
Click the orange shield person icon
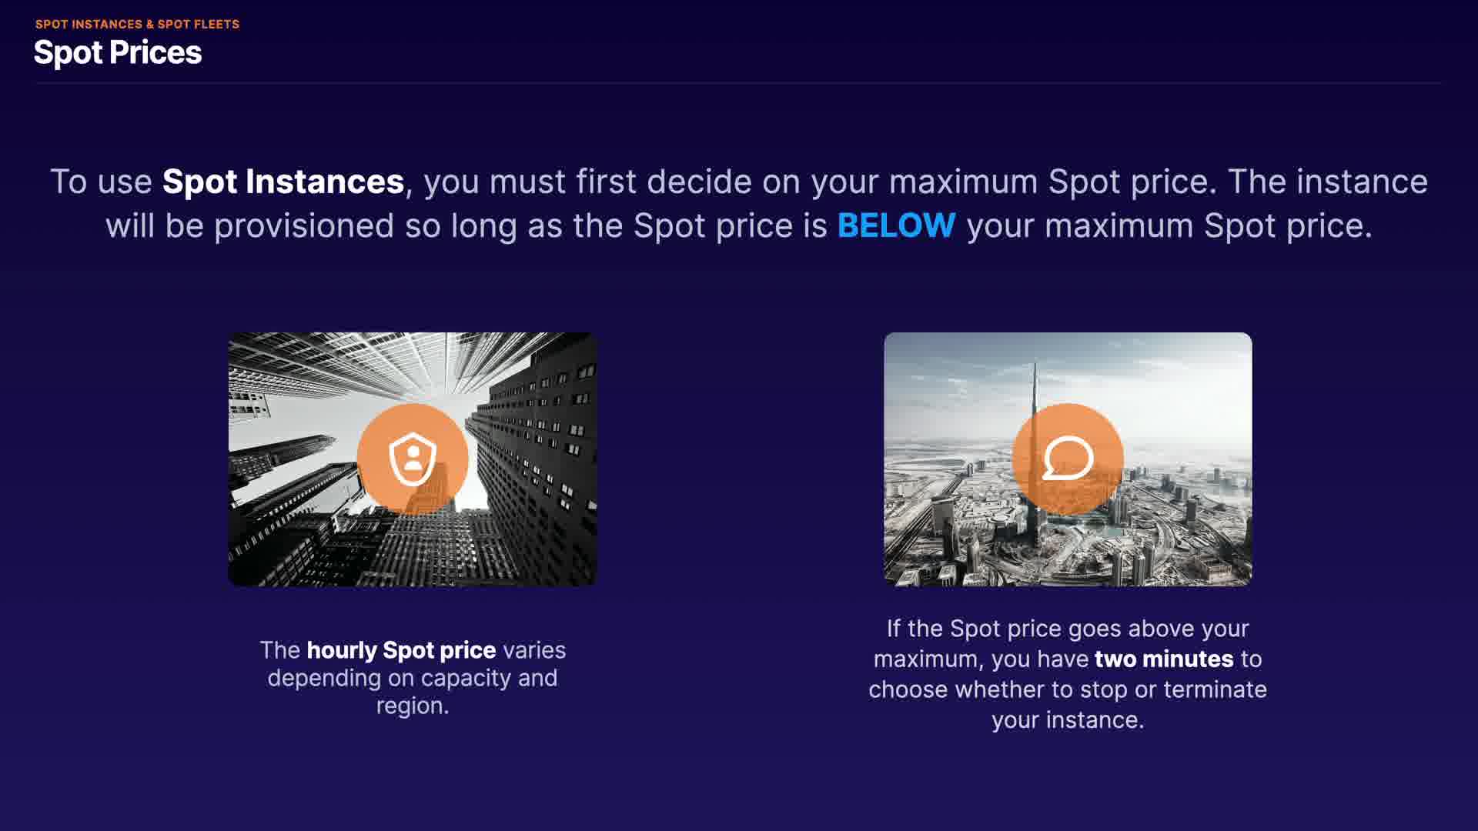click(413, 459)
